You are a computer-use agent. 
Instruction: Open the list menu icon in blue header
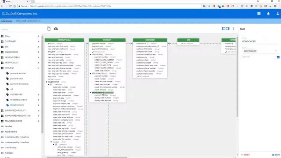click(259, 14)
